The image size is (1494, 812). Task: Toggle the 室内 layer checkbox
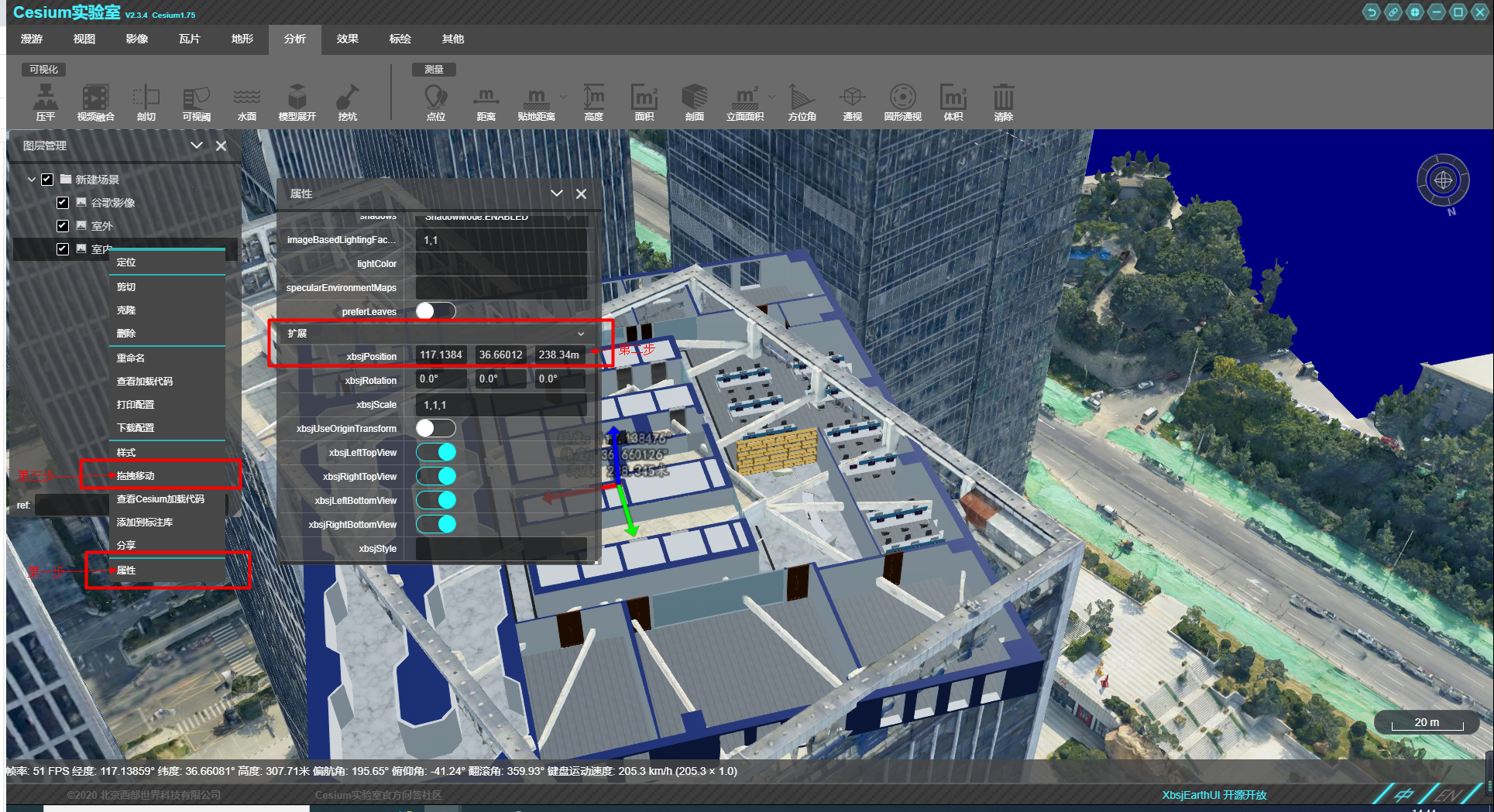pyautogui.click(x=63, y=248)
